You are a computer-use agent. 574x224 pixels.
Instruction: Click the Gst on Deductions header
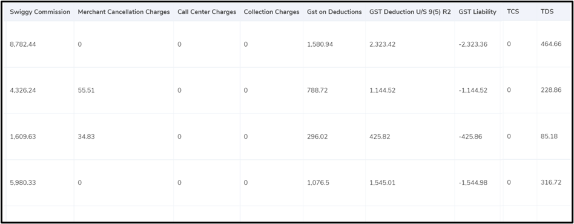pos(335,12)
